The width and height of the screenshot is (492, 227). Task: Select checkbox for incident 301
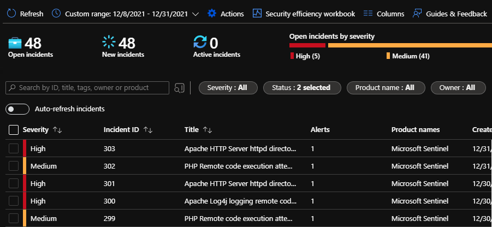[x=14, y=183]
